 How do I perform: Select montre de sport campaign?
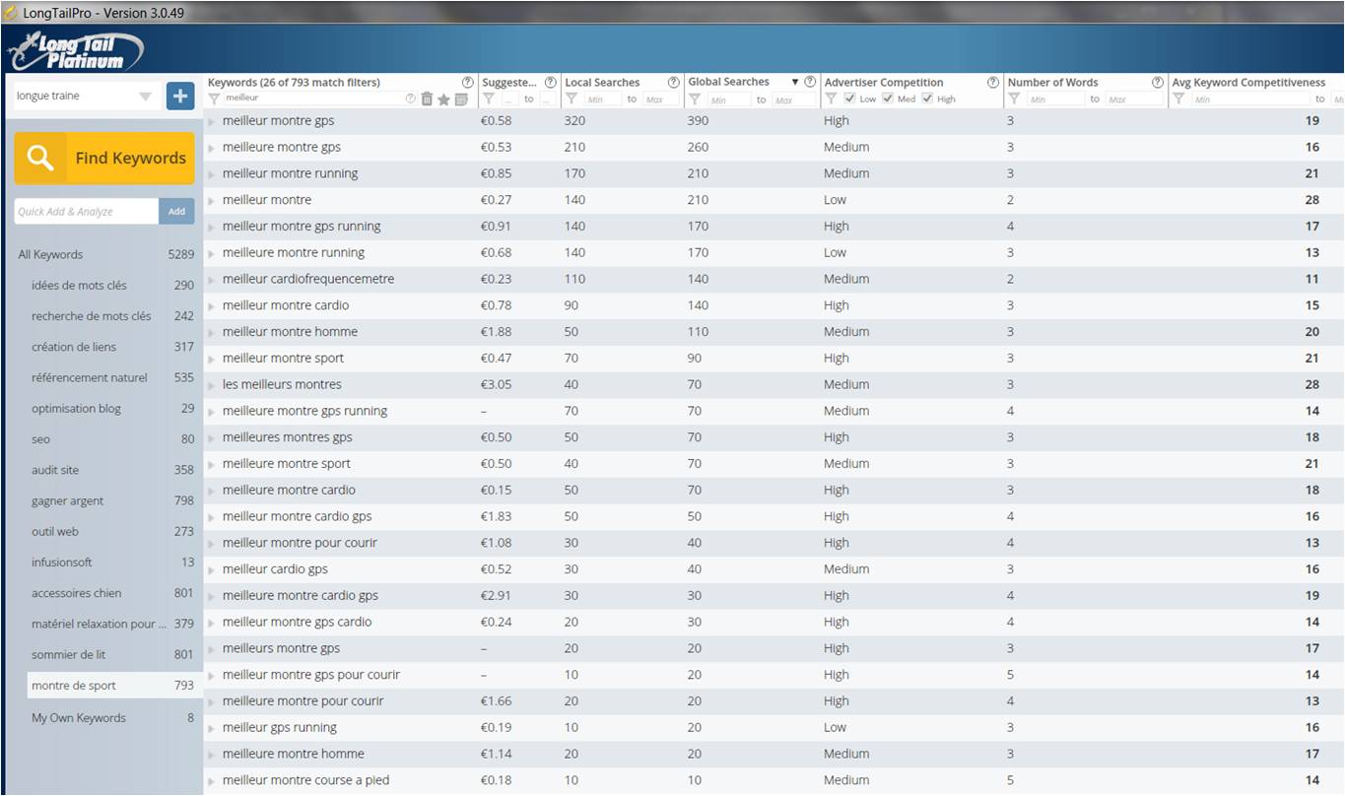pos(113,686)
